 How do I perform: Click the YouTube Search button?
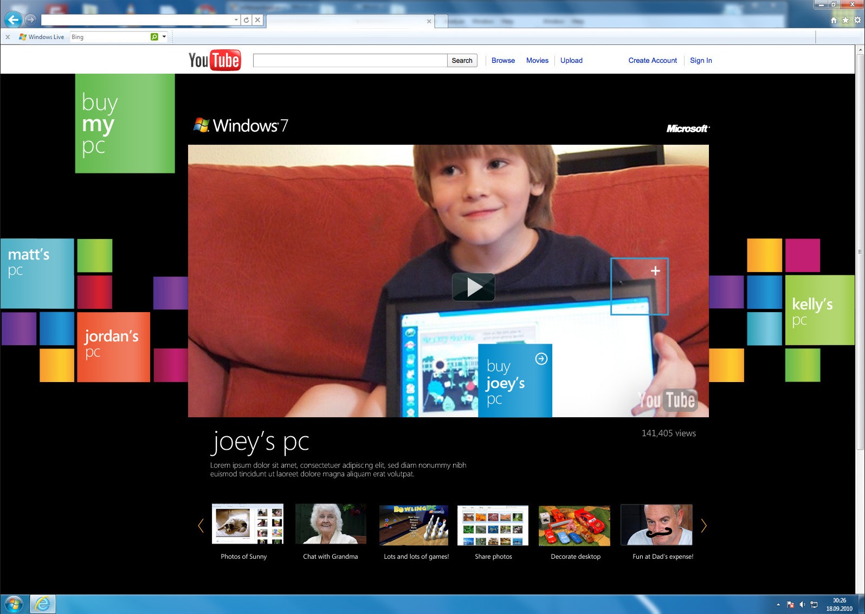[462, 60]
